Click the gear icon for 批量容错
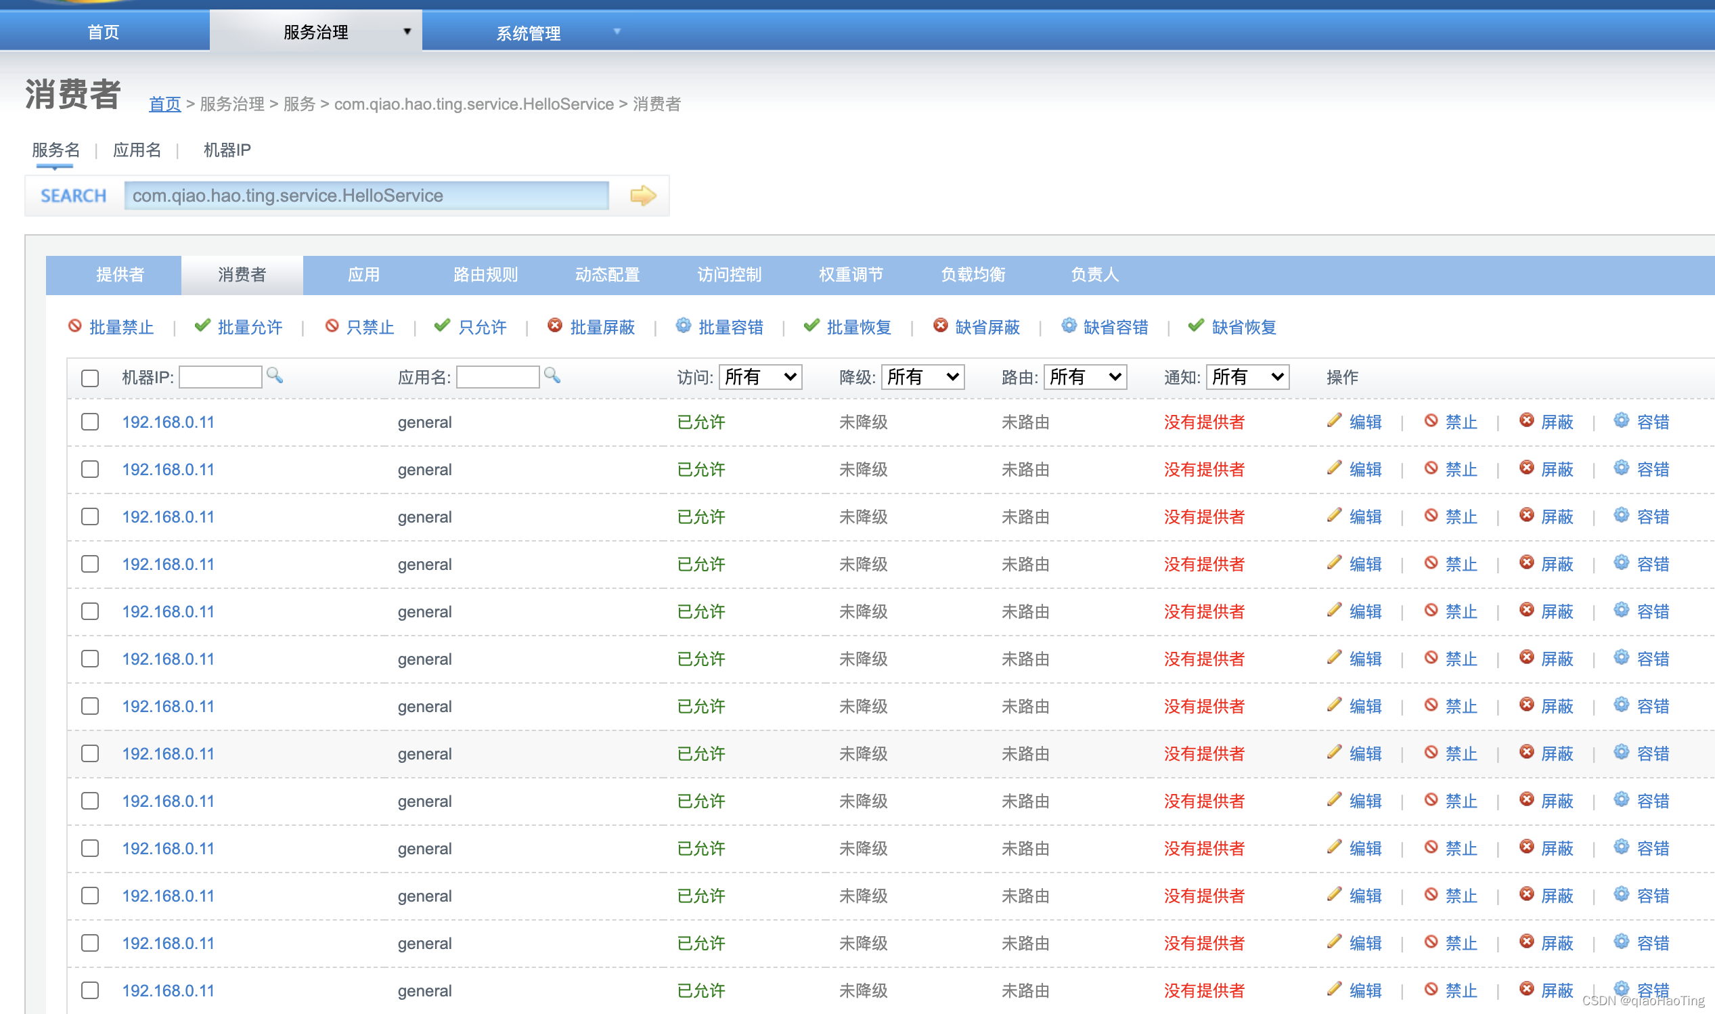1715x1014 pixels. [683, 326]
